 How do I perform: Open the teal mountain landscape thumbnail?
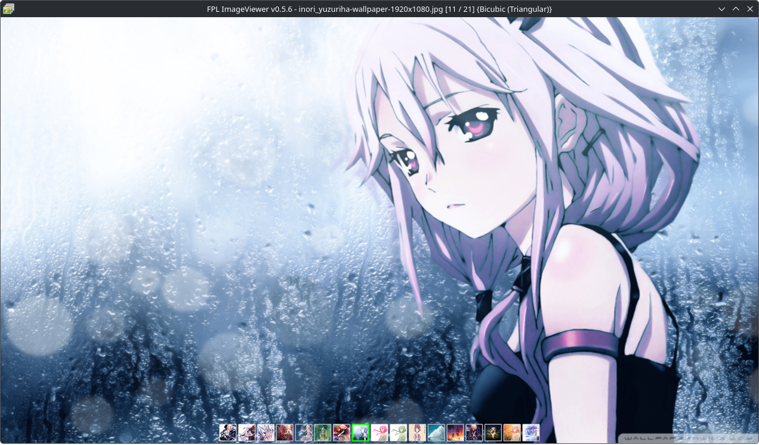tap(436, 433)
